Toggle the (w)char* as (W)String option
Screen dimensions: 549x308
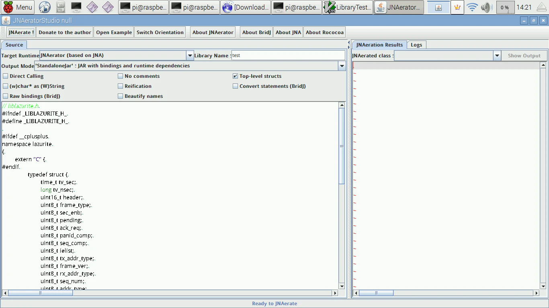point(6,86)
